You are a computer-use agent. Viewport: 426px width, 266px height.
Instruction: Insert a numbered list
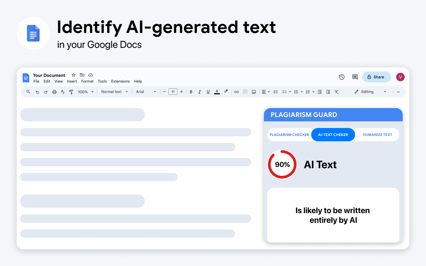[x=308, y=92]
